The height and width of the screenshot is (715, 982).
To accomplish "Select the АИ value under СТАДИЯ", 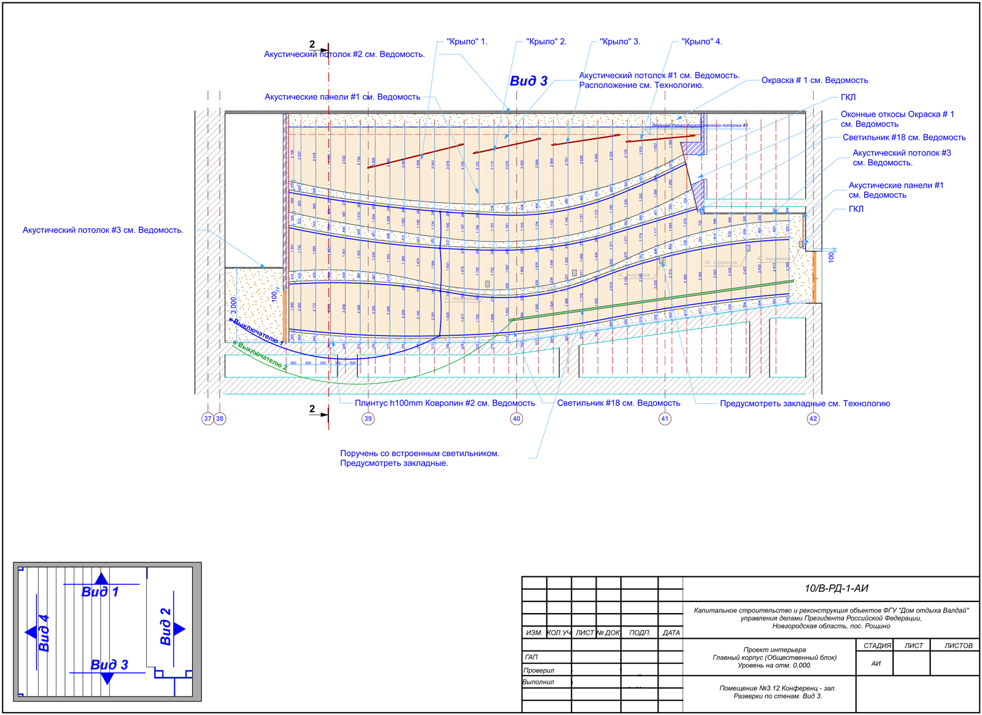I will (x=876, y=663).
